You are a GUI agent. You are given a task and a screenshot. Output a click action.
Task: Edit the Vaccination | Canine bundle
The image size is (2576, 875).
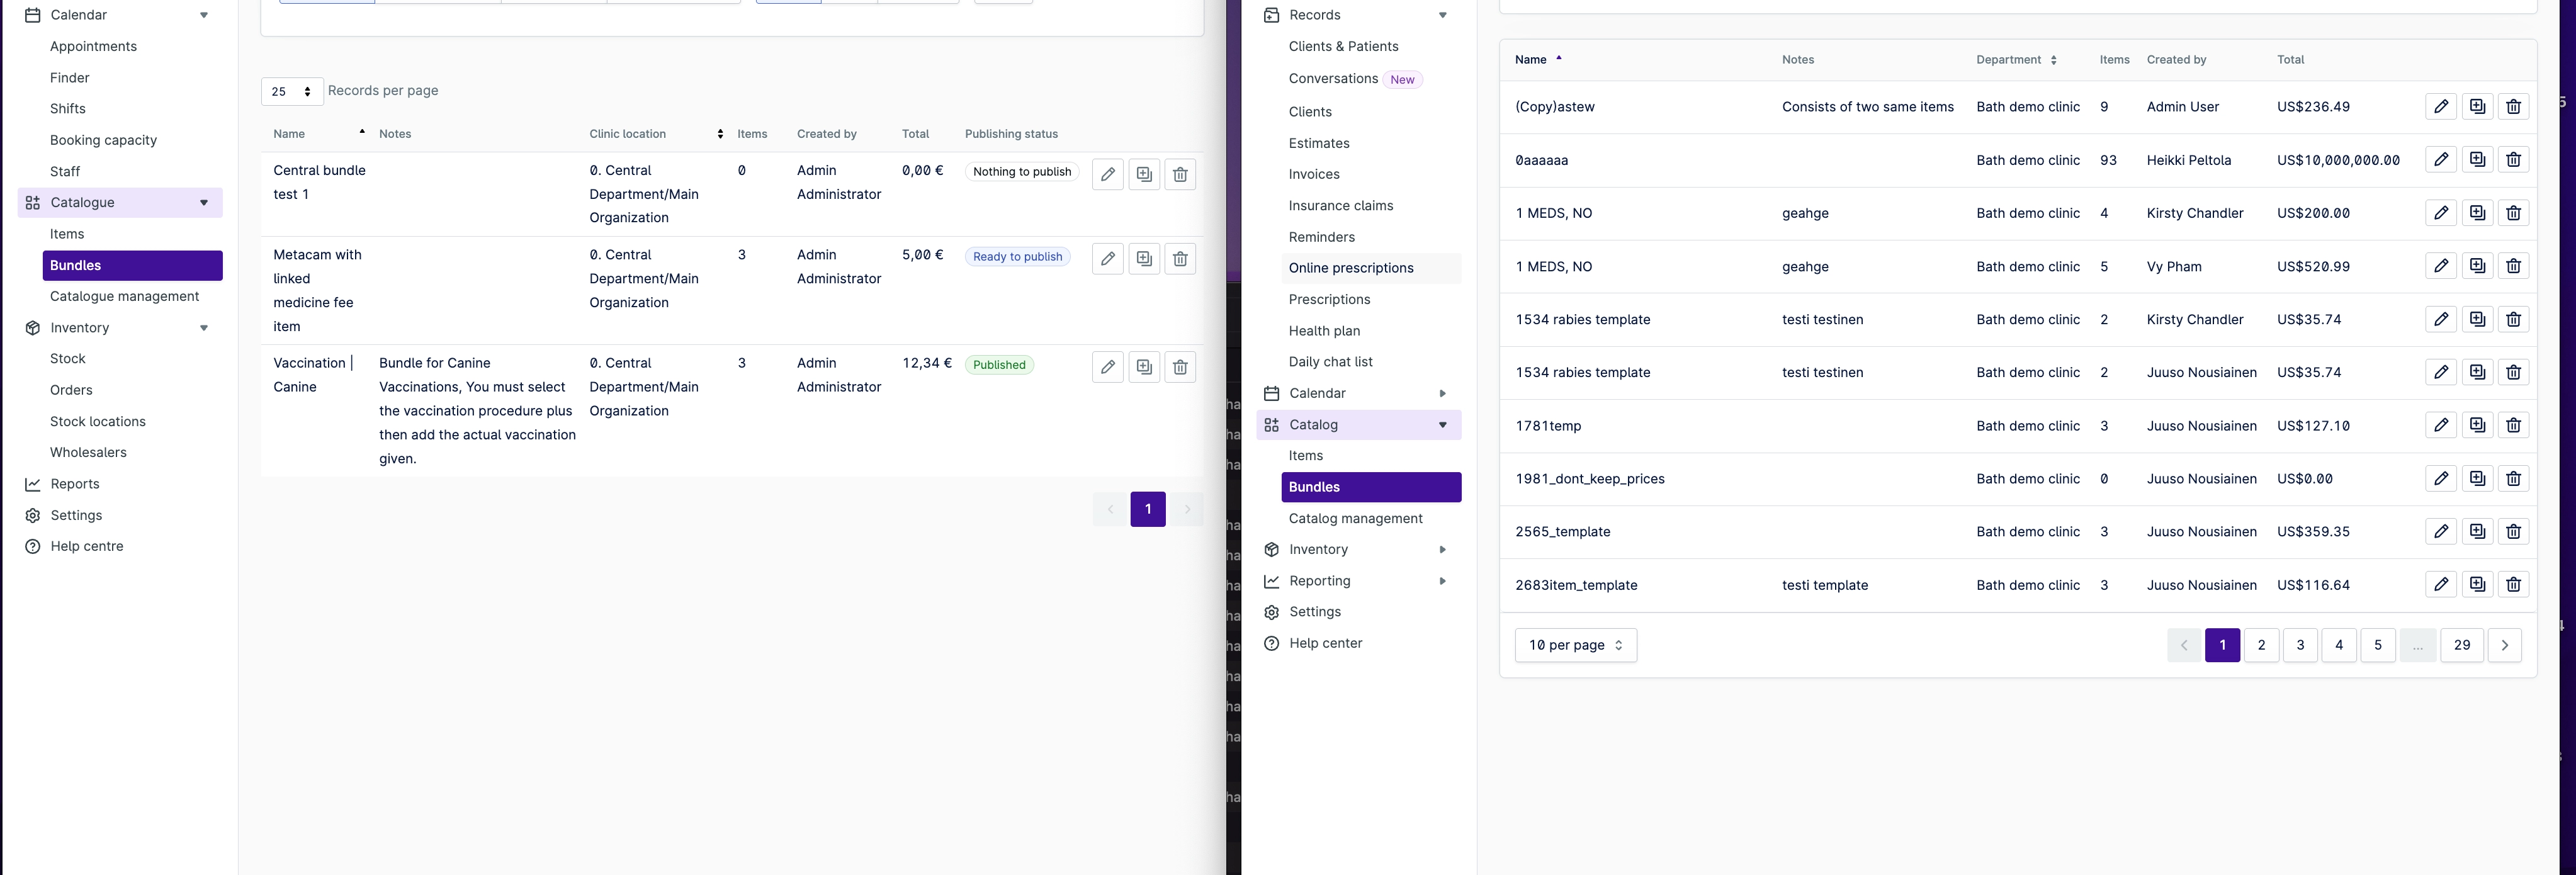1108,367
